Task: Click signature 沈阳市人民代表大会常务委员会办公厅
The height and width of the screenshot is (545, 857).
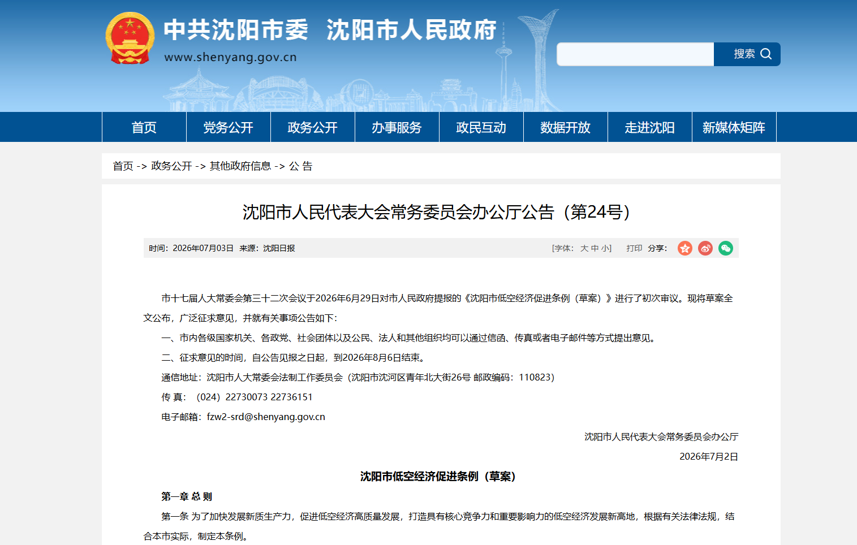Action: (x=661, y=436)
